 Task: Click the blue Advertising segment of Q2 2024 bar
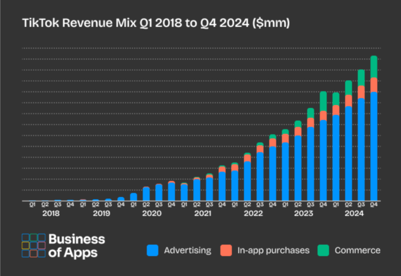click(349, 153)
